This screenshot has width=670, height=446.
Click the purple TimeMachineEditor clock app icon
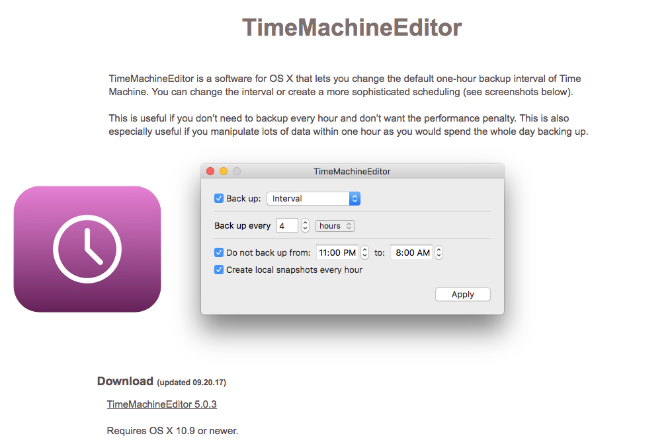point(87,249)
